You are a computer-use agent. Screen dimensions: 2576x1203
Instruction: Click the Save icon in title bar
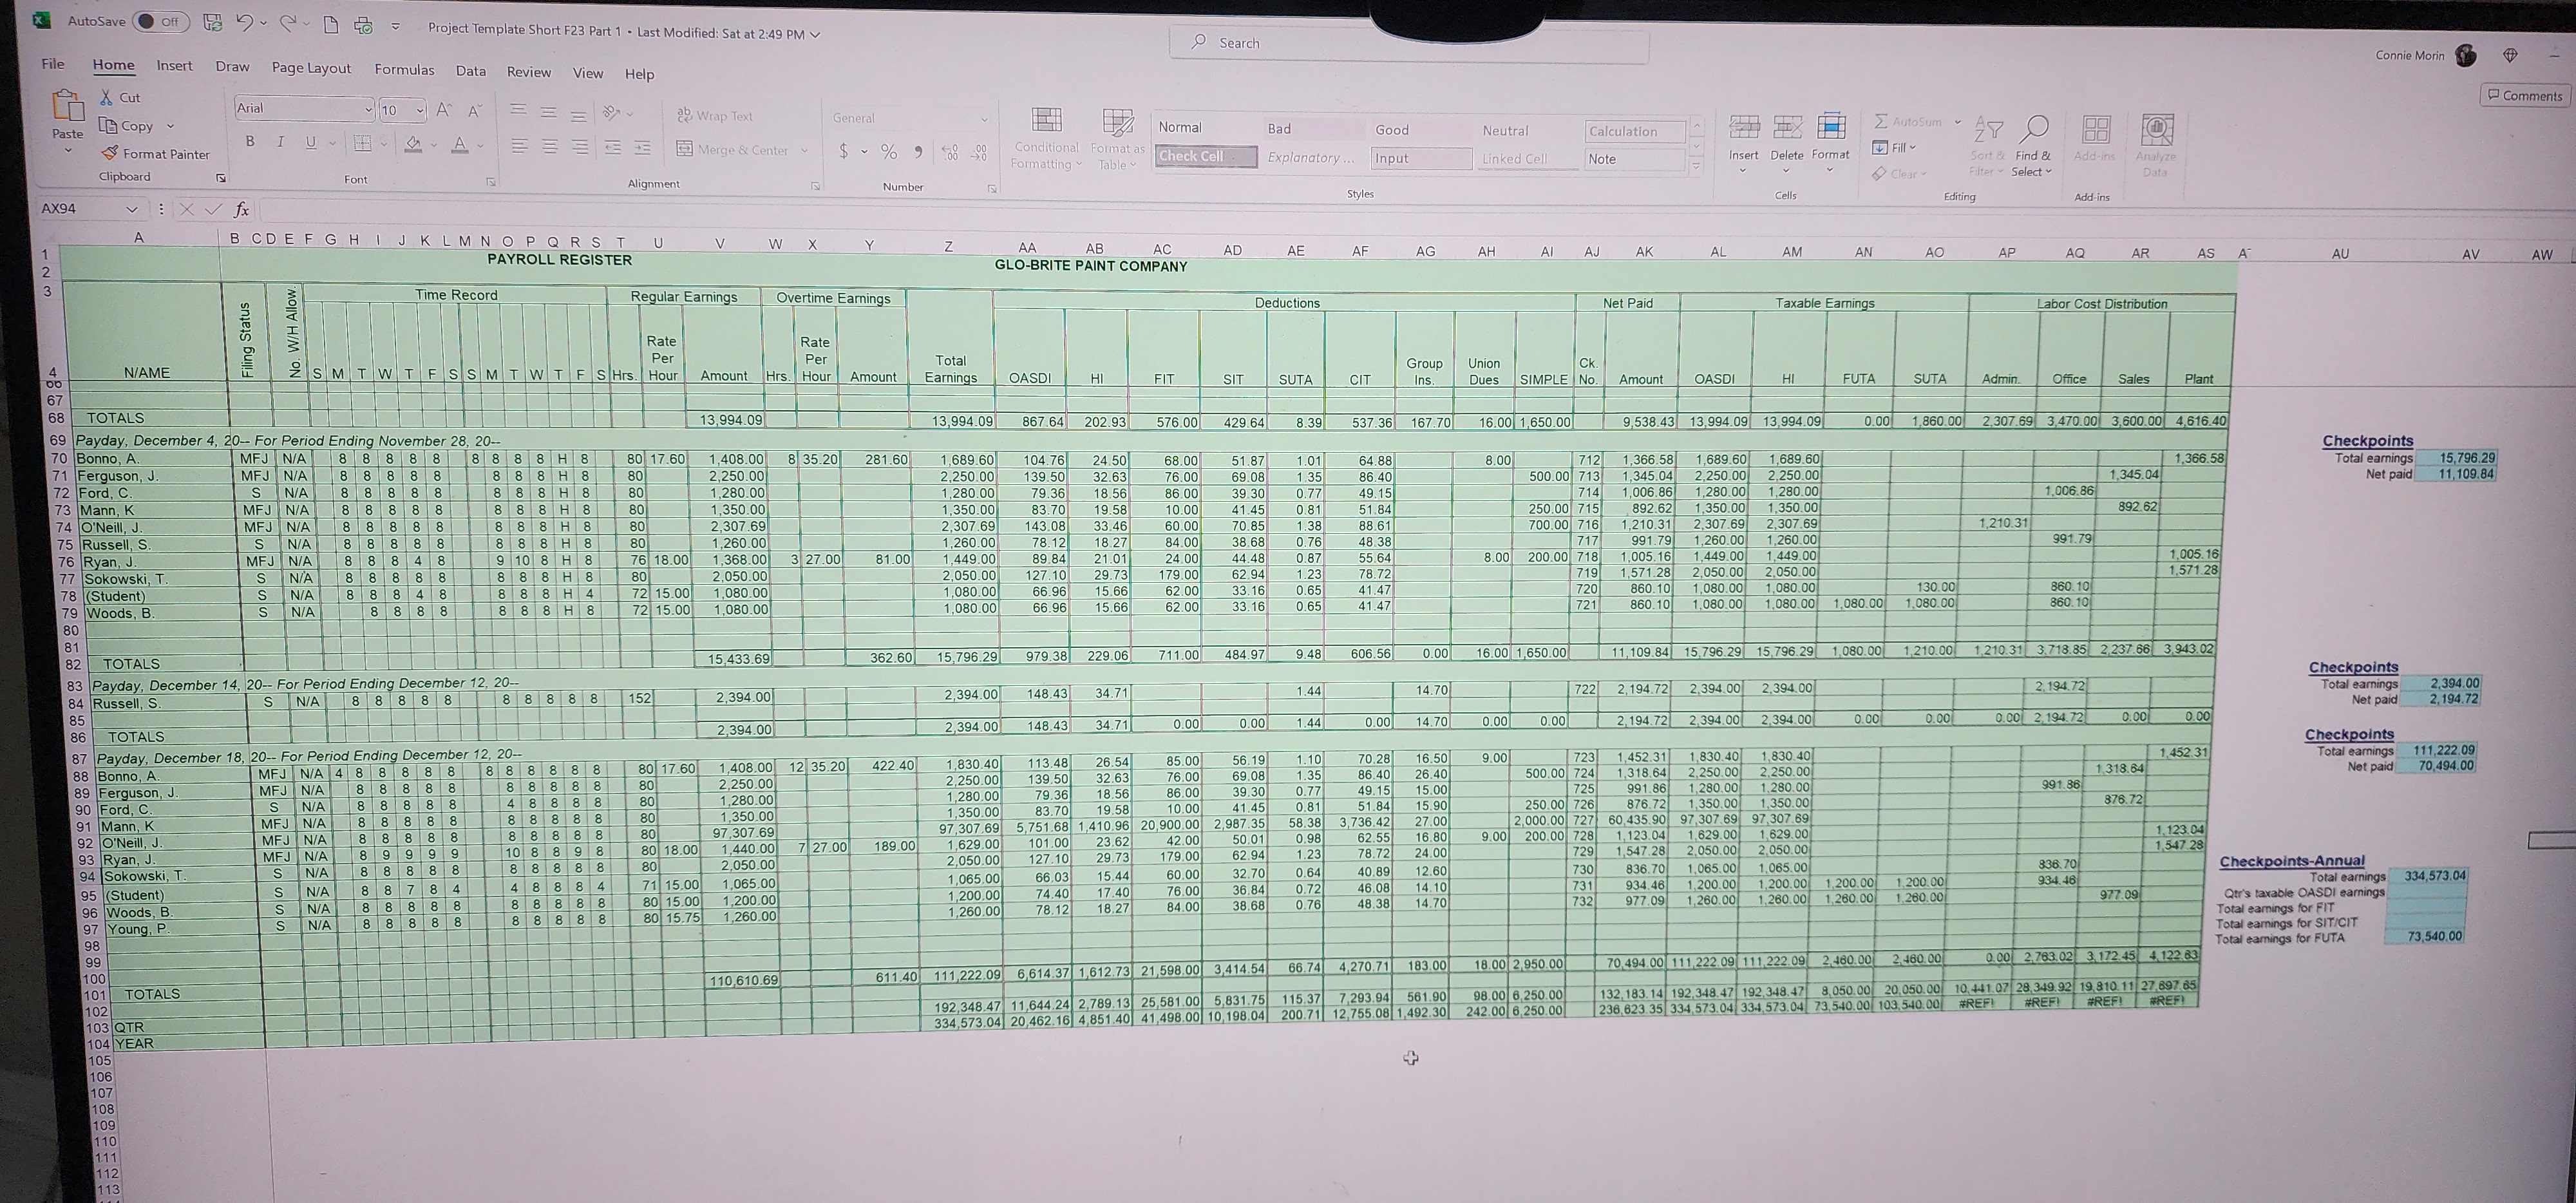[x=212, y=22]
